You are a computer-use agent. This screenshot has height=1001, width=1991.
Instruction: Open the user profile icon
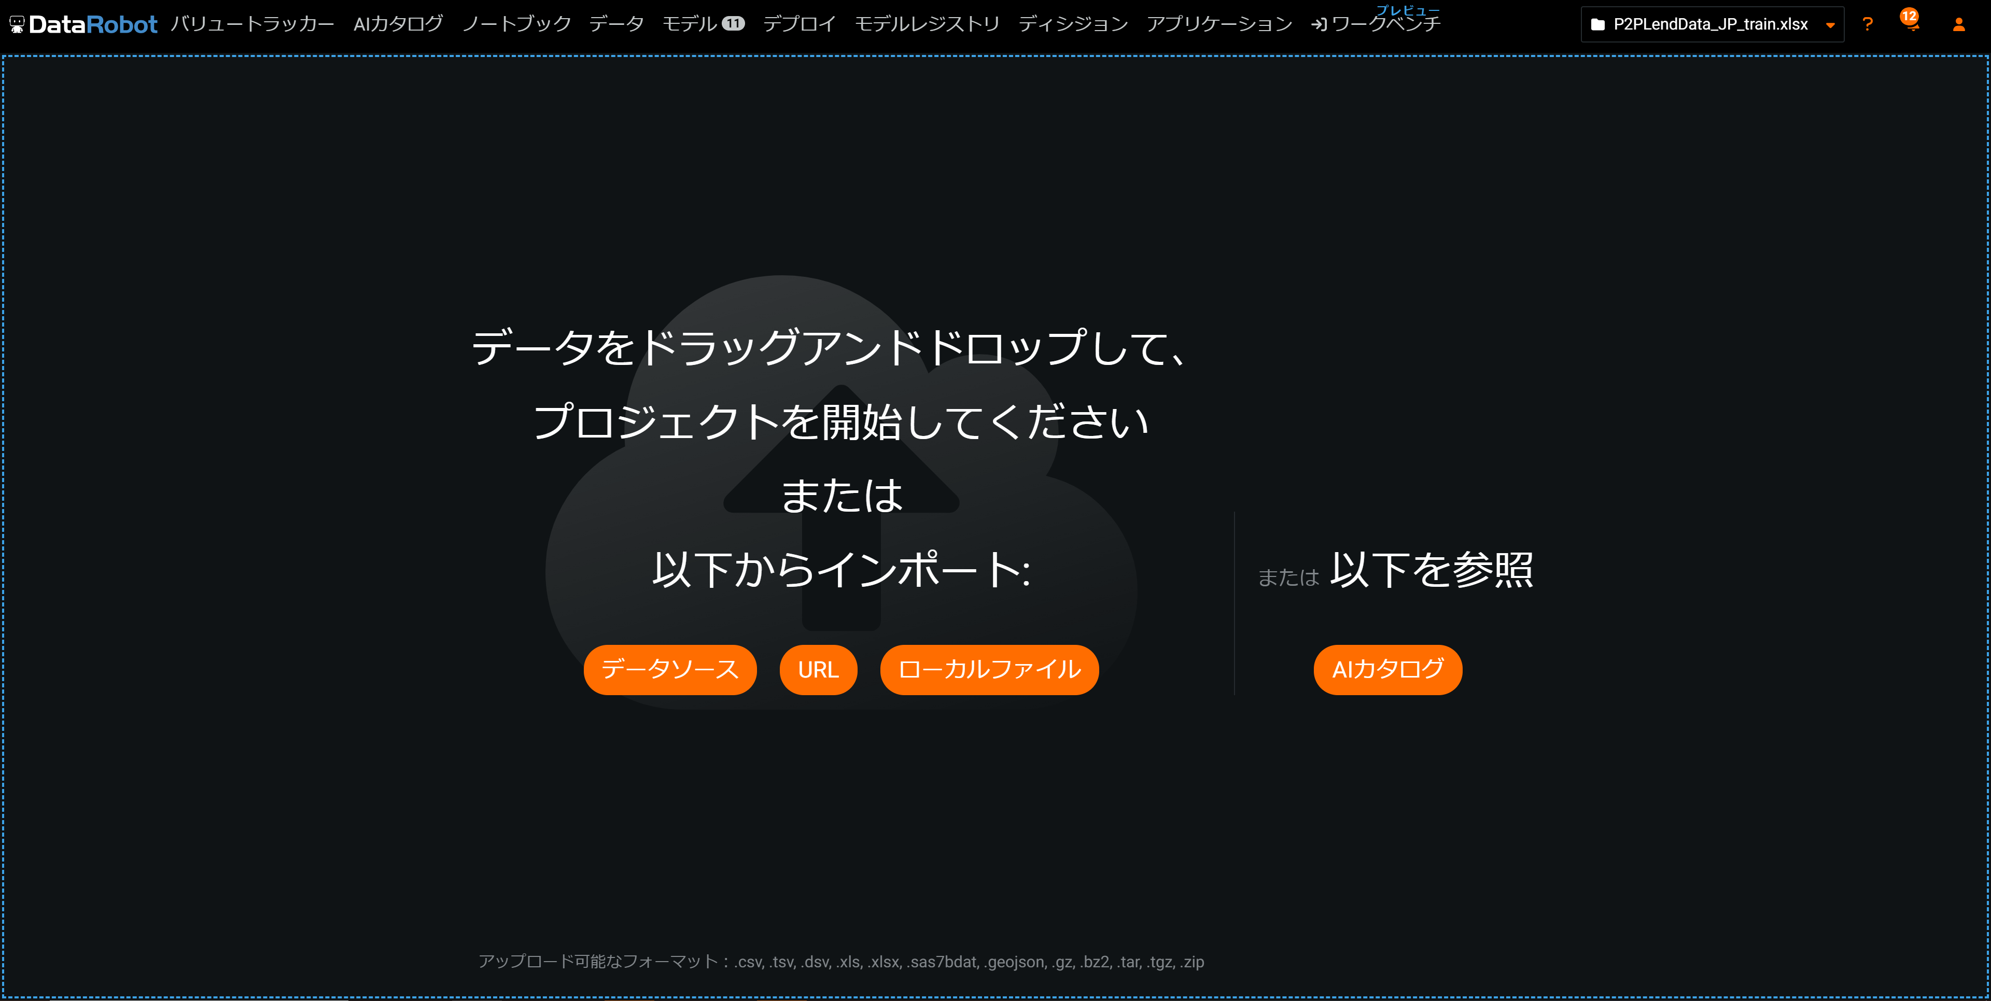(x=1958, y=25)
